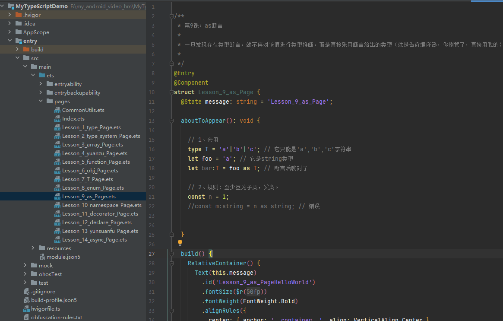Select Lesson_9_as_Page.ets in tree
Screen dimensions: 503x321
89,197
